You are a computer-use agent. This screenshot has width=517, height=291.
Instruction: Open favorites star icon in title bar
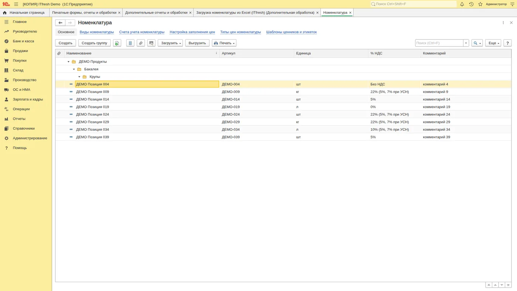(x=480, y=4)
